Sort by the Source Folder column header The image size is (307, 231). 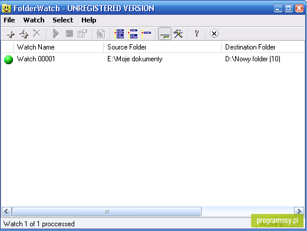click(163, 47)
